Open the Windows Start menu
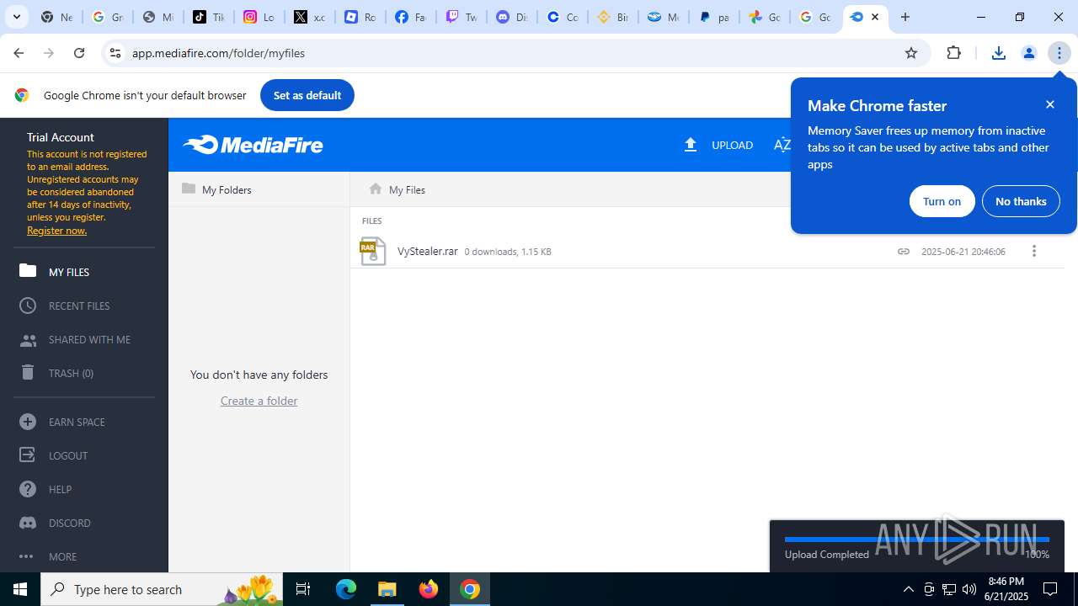Image resolution: width=1078 pixels, height=606 pixels. click(x=20, y=589)
